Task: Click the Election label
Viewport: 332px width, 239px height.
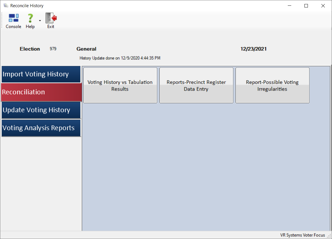Action: [30, 49]
